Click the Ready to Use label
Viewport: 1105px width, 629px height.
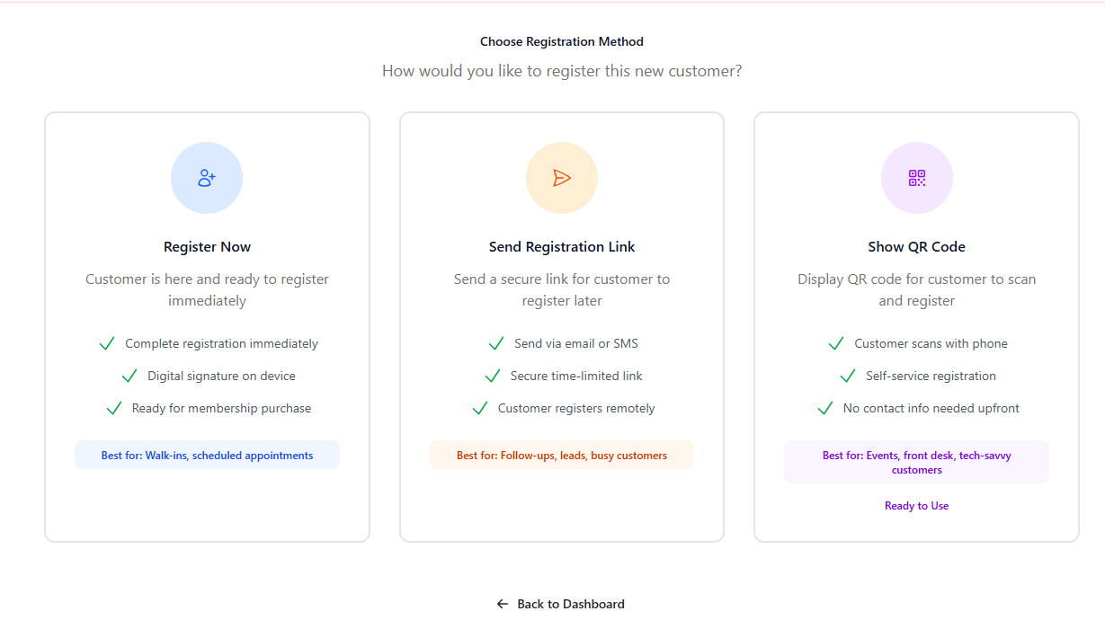916,506
